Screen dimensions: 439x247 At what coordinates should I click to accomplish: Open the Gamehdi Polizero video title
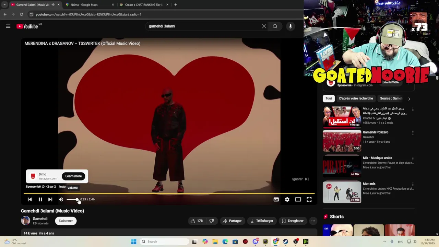[x=376, y=132]
